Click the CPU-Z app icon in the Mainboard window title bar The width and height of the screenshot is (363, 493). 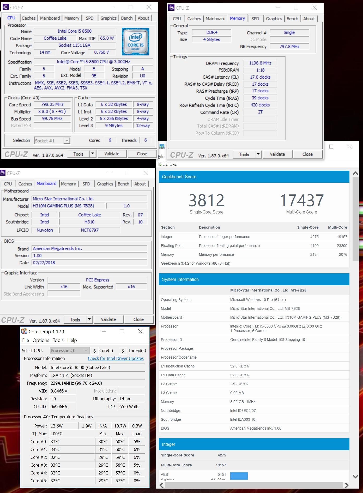3,173
